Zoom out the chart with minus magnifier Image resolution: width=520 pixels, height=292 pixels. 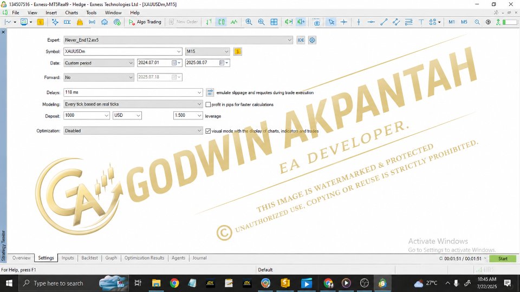tap(261, 22)
